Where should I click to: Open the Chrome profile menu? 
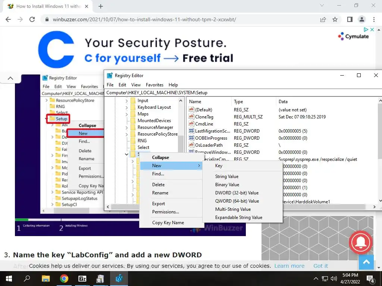[x=362, y=19]
